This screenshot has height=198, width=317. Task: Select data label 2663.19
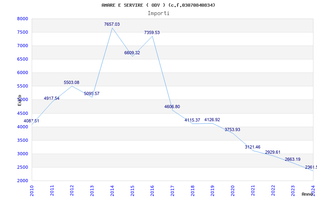pos(292,159)
